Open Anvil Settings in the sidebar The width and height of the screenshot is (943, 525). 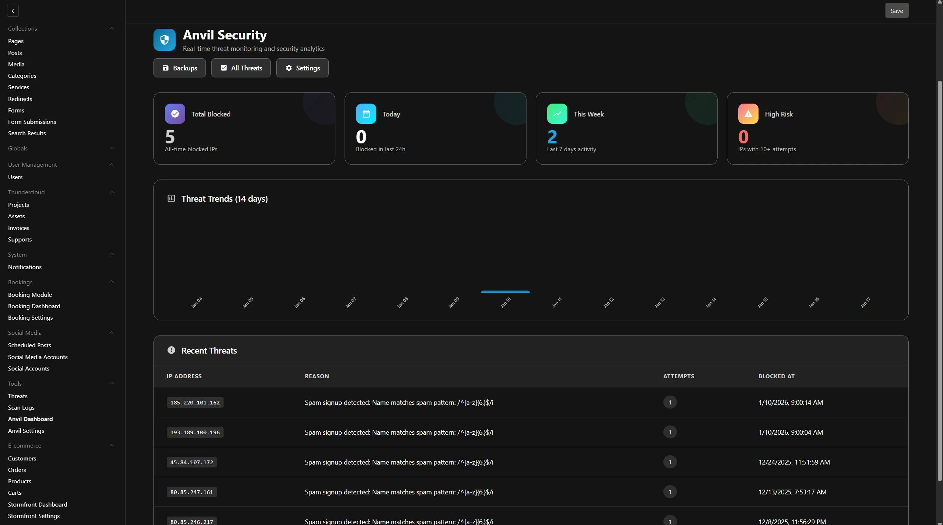[x=26, y=431]
